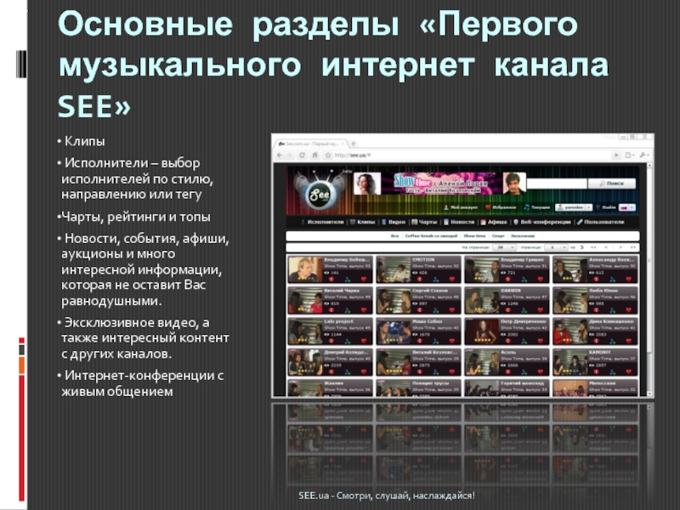Click the browser vertical scrollbar
The image size is (680, 510).
pos(649,280)
